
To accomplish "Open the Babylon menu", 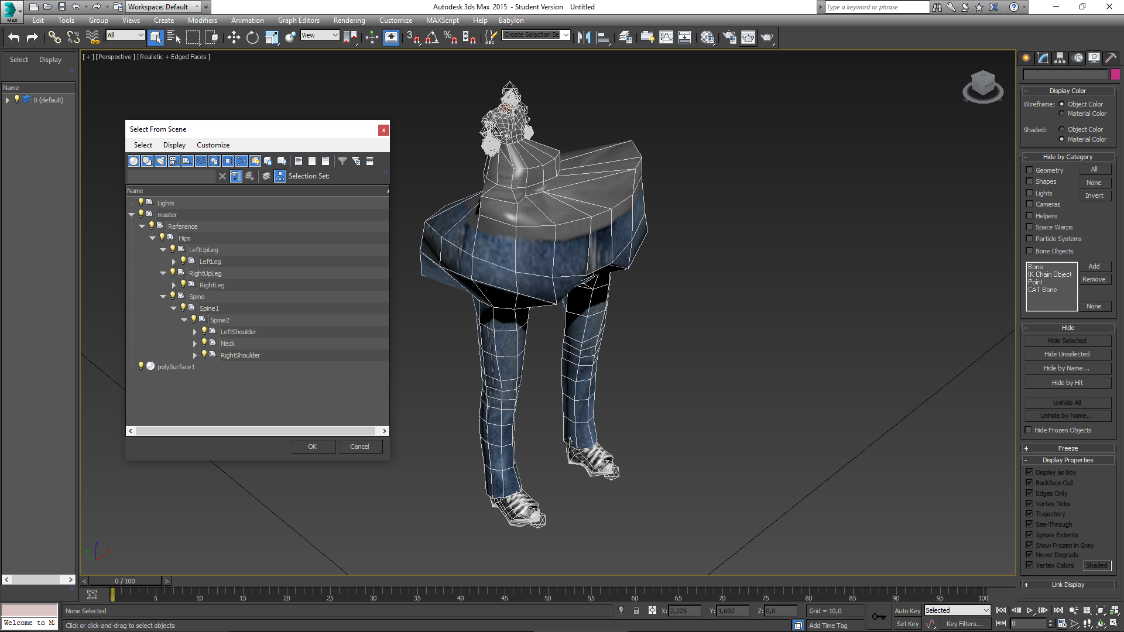I will point(511,20).
